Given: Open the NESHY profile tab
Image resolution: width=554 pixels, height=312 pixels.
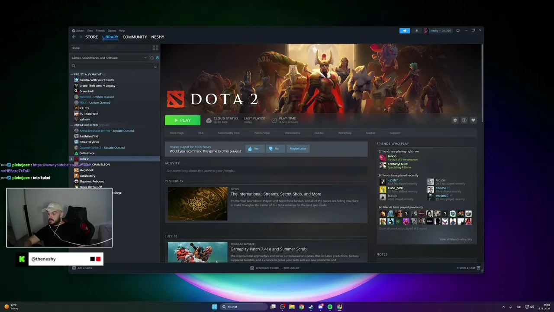Looking at the screenshot, I should (x=158, y=37).
